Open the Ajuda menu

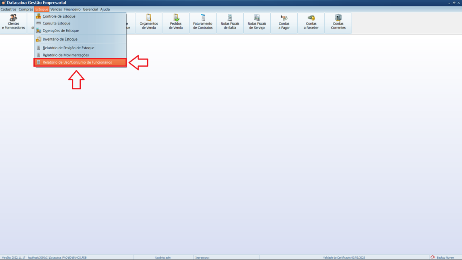coord(105,9)
